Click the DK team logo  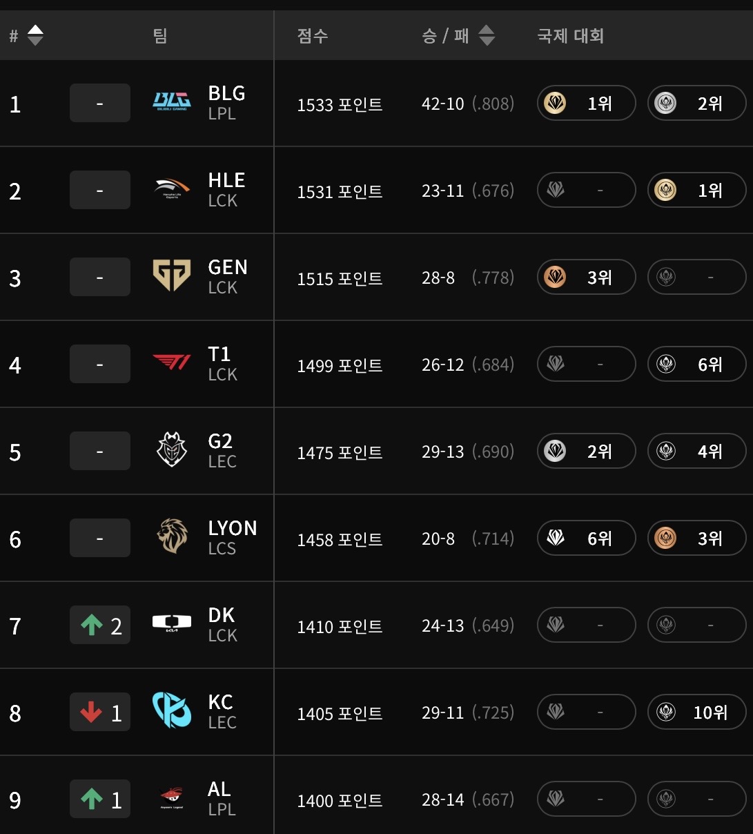[171, 623]
